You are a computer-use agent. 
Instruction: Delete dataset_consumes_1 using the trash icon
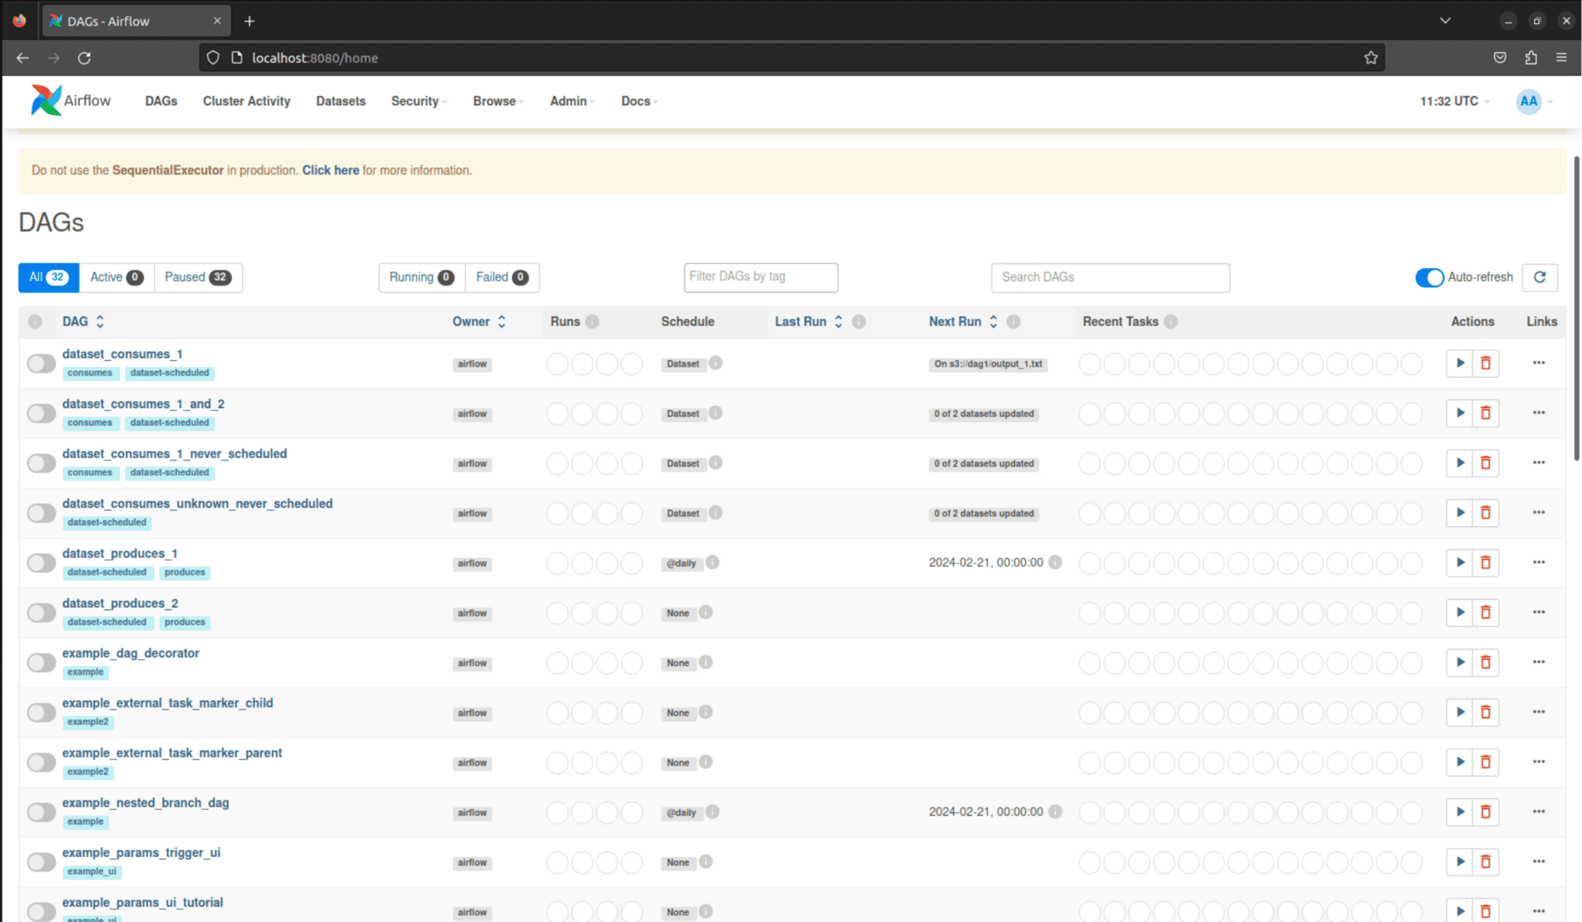pos(1485,363)
